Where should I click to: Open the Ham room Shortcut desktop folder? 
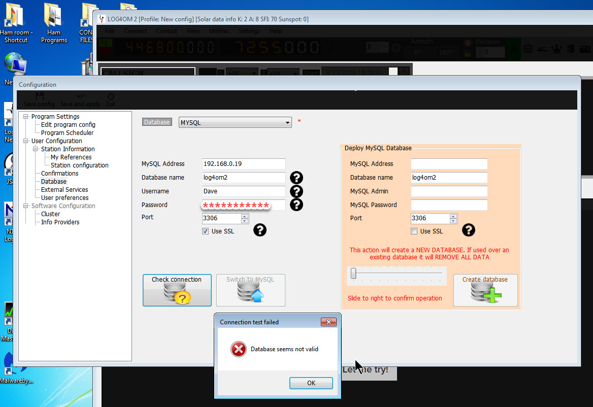(x=15, y=23)
